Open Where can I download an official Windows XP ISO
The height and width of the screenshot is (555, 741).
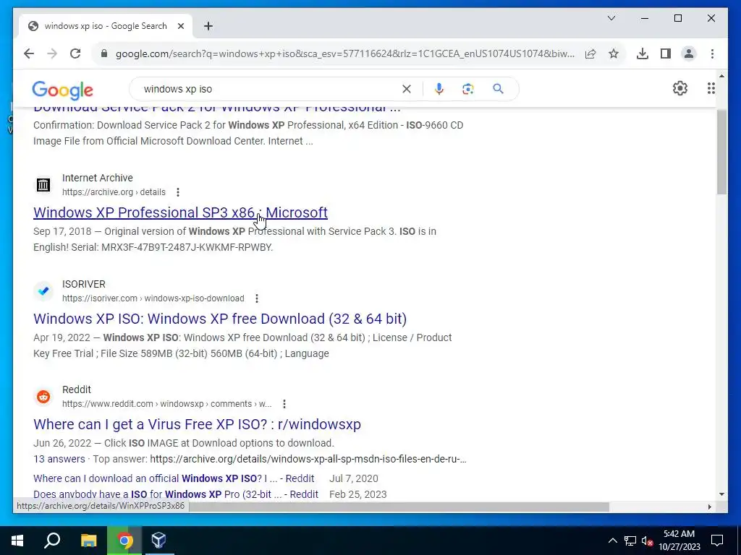pos(174,478)
